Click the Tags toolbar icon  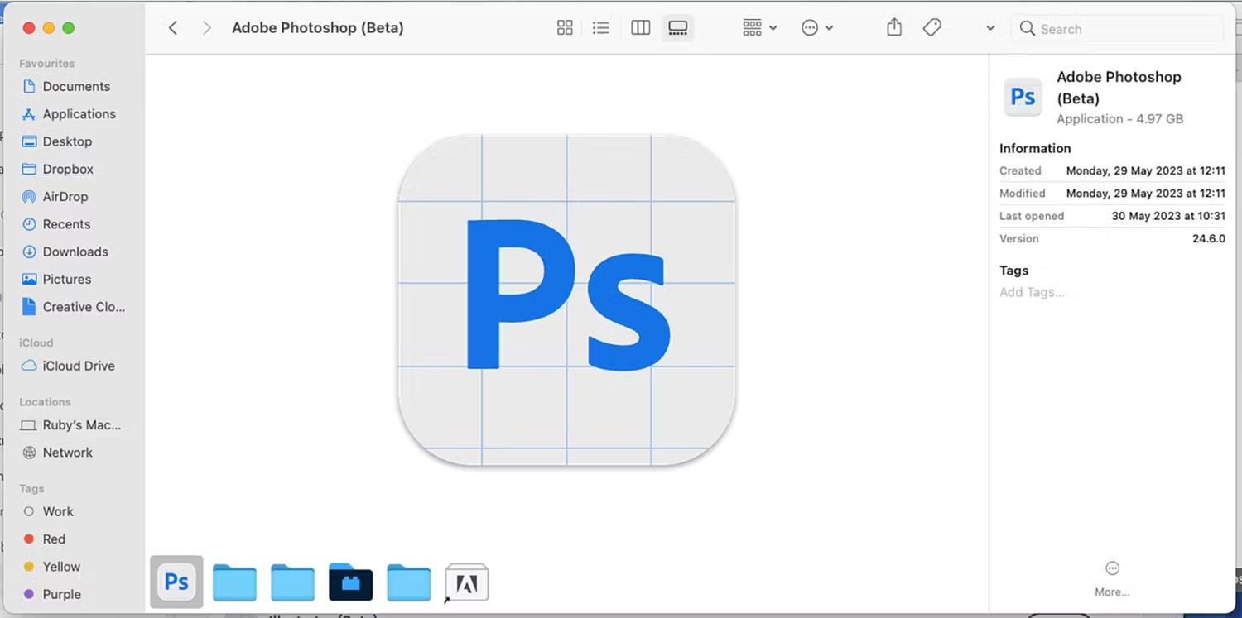[x=931, y=27]
